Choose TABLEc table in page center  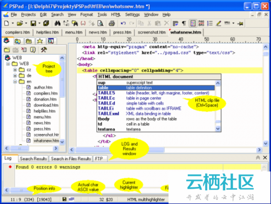(x=156, y=98)
